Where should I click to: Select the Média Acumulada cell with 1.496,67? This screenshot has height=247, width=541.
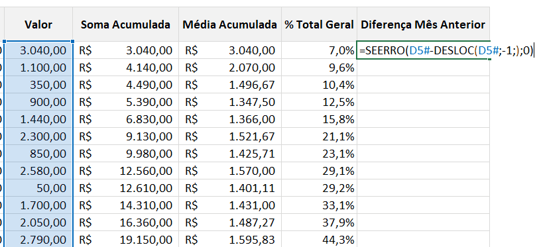[230, 85]
